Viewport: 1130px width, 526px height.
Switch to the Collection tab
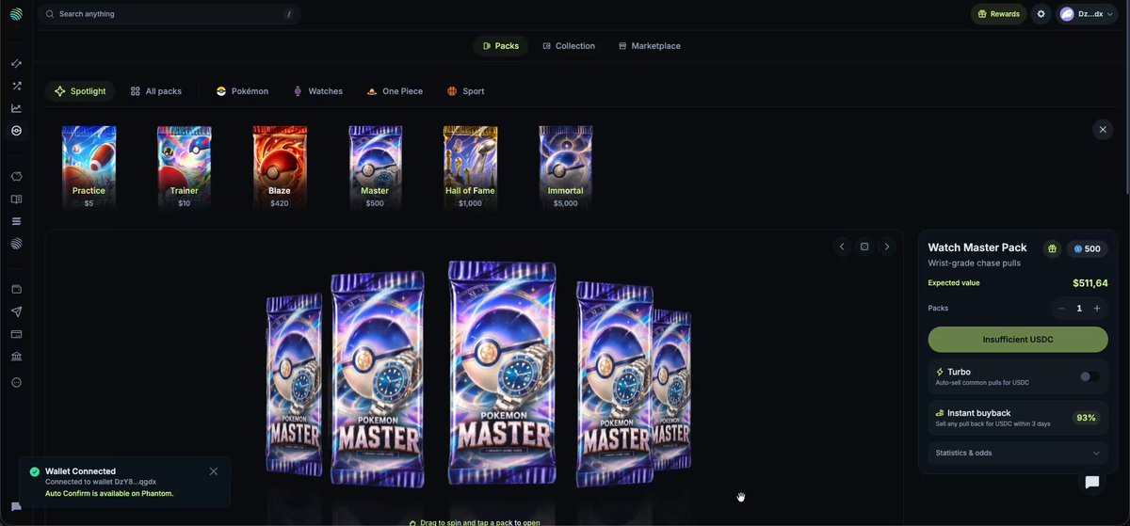coord(569,46)
